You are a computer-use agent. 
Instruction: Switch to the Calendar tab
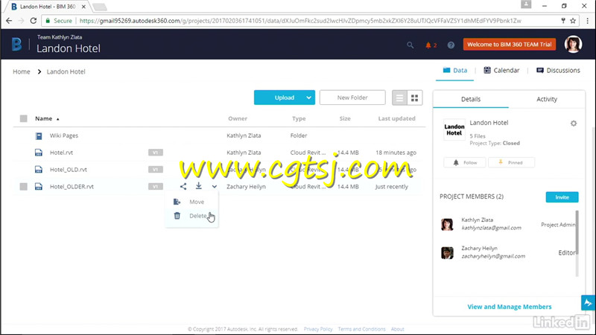tap(501, 70)
